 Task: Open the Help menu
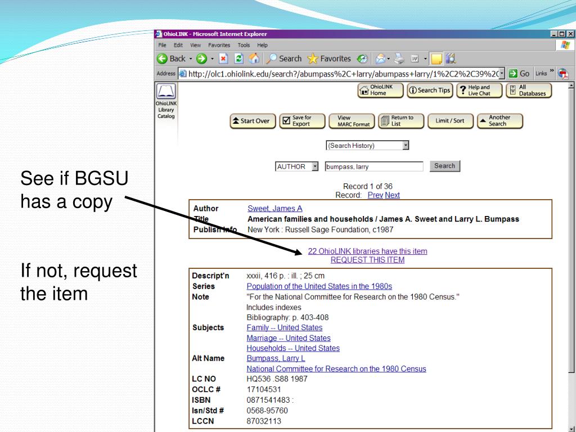pyautogui.click(x=262, y=45)
